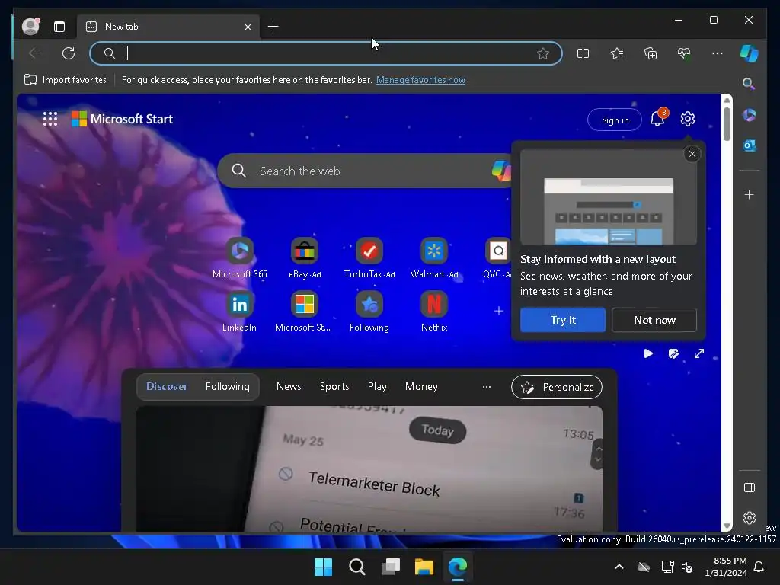Show hidden tray icons chevron
This screenshot has width=780, height=585.
pos(619,567)
